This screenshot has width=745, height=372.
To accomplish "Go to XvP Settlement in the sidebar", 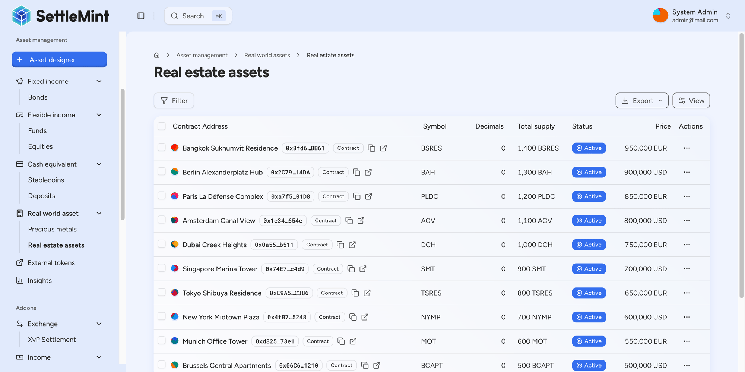I will tap(52, 340).
